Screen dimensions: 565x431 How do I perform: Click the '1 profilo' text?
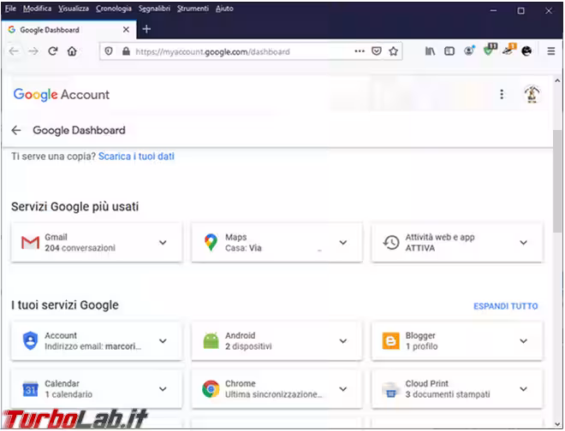coord(421,346)
